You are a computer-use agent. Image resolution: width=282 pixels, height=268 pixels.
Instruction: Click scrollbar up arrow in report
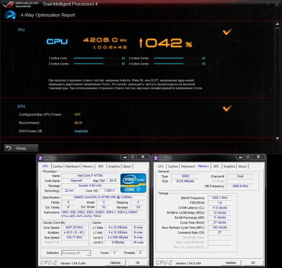pos(277,24)
